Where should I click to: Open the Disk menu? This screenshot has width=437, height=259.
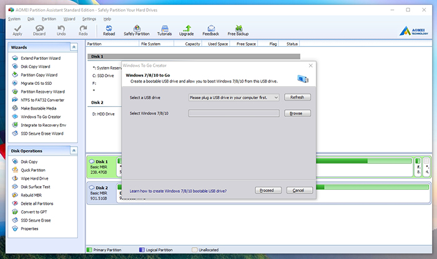pyautogui.click(x=31, y=19)
